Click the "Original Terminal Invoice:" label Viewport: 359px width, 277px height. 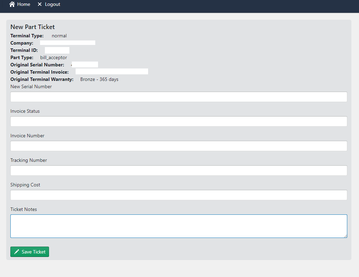click(x=40, y=72)
